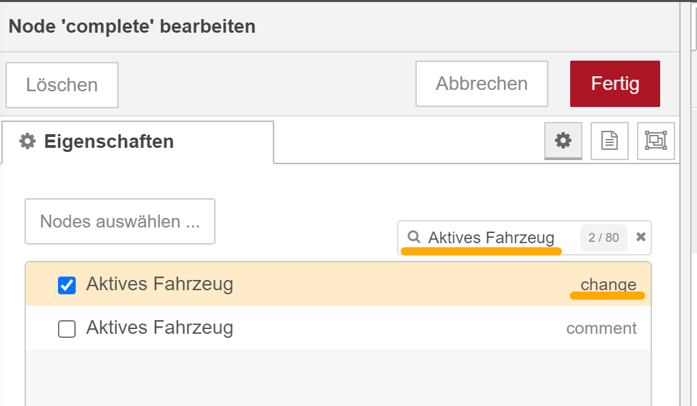
Task: Clear the 'Aktives Fahrzeug' search with X
Action: click(640, 237)
